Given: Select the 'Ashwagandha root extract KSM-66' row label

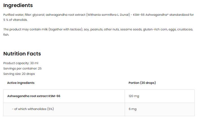Looking at the screenshot, I should point(34,96).
